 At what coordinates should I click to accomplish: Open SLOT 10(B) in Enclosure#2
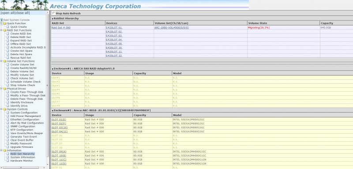click(x=59, y=155)
